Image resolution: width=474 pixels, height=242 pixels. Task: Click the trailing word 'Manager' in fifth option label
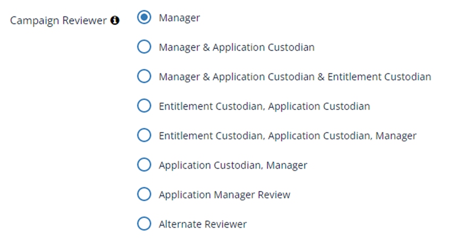(396, 136)
